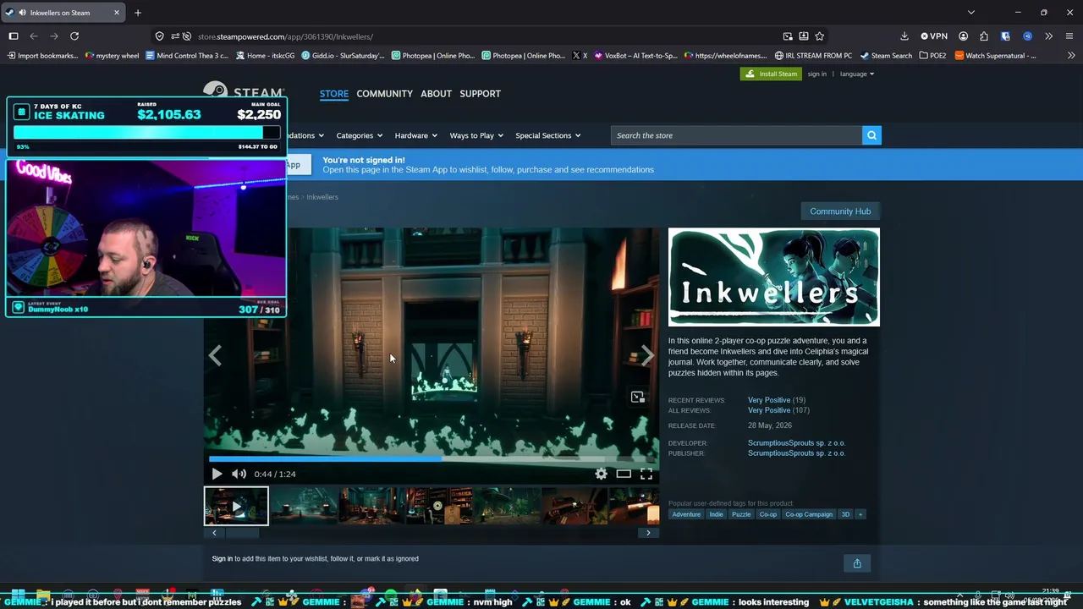Select the first trailer thumbnail
Image resolution: width=1083 pixels, height=609 pixels.
[x=236, y=506]
